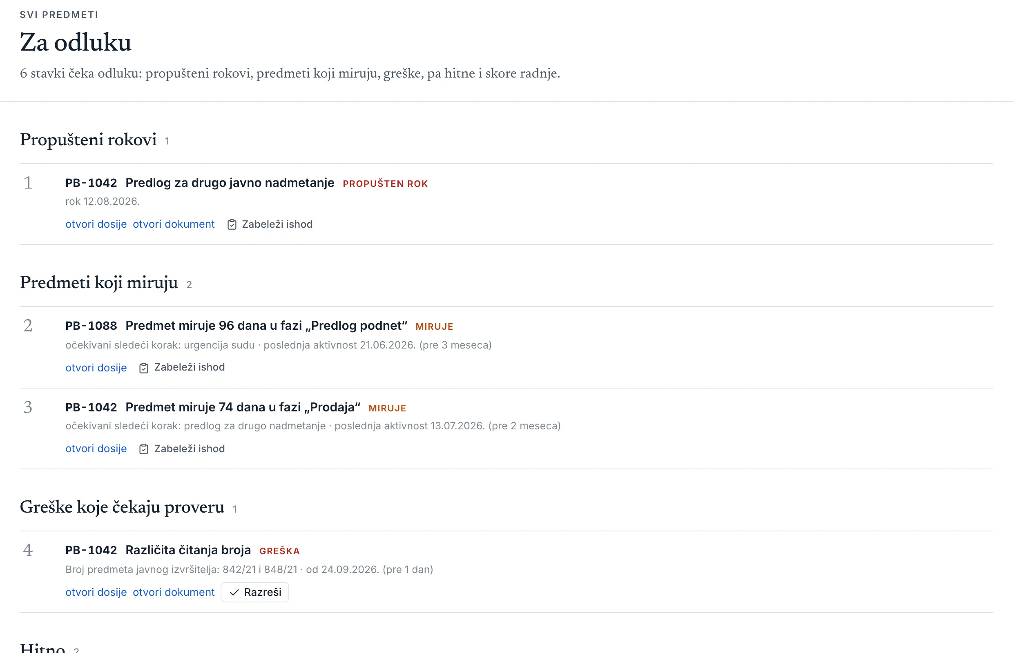1013x653 pixels.
Task: Record outcome for Predlog za drugo javno nadmetanje
Action: click(x=270, y=224)
